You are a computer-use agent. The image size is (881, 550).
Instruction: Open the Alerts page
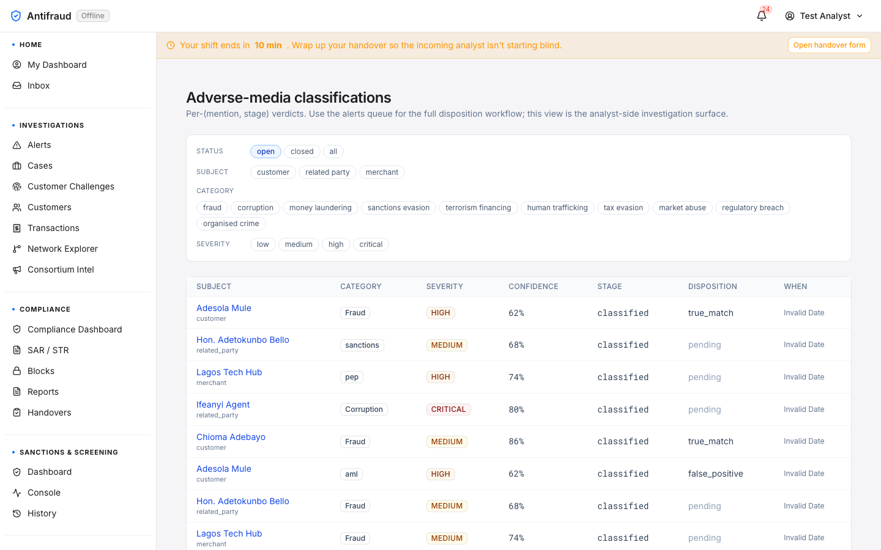(x=78, y=145)
